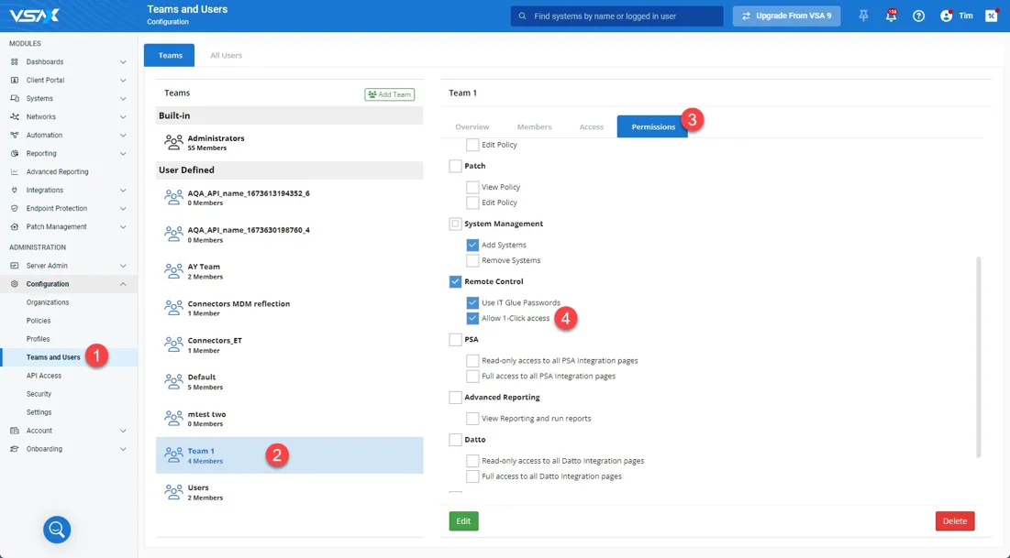Select the Administrators team icon
Screen dimensions: 1010x558
[x=173, y=142]
